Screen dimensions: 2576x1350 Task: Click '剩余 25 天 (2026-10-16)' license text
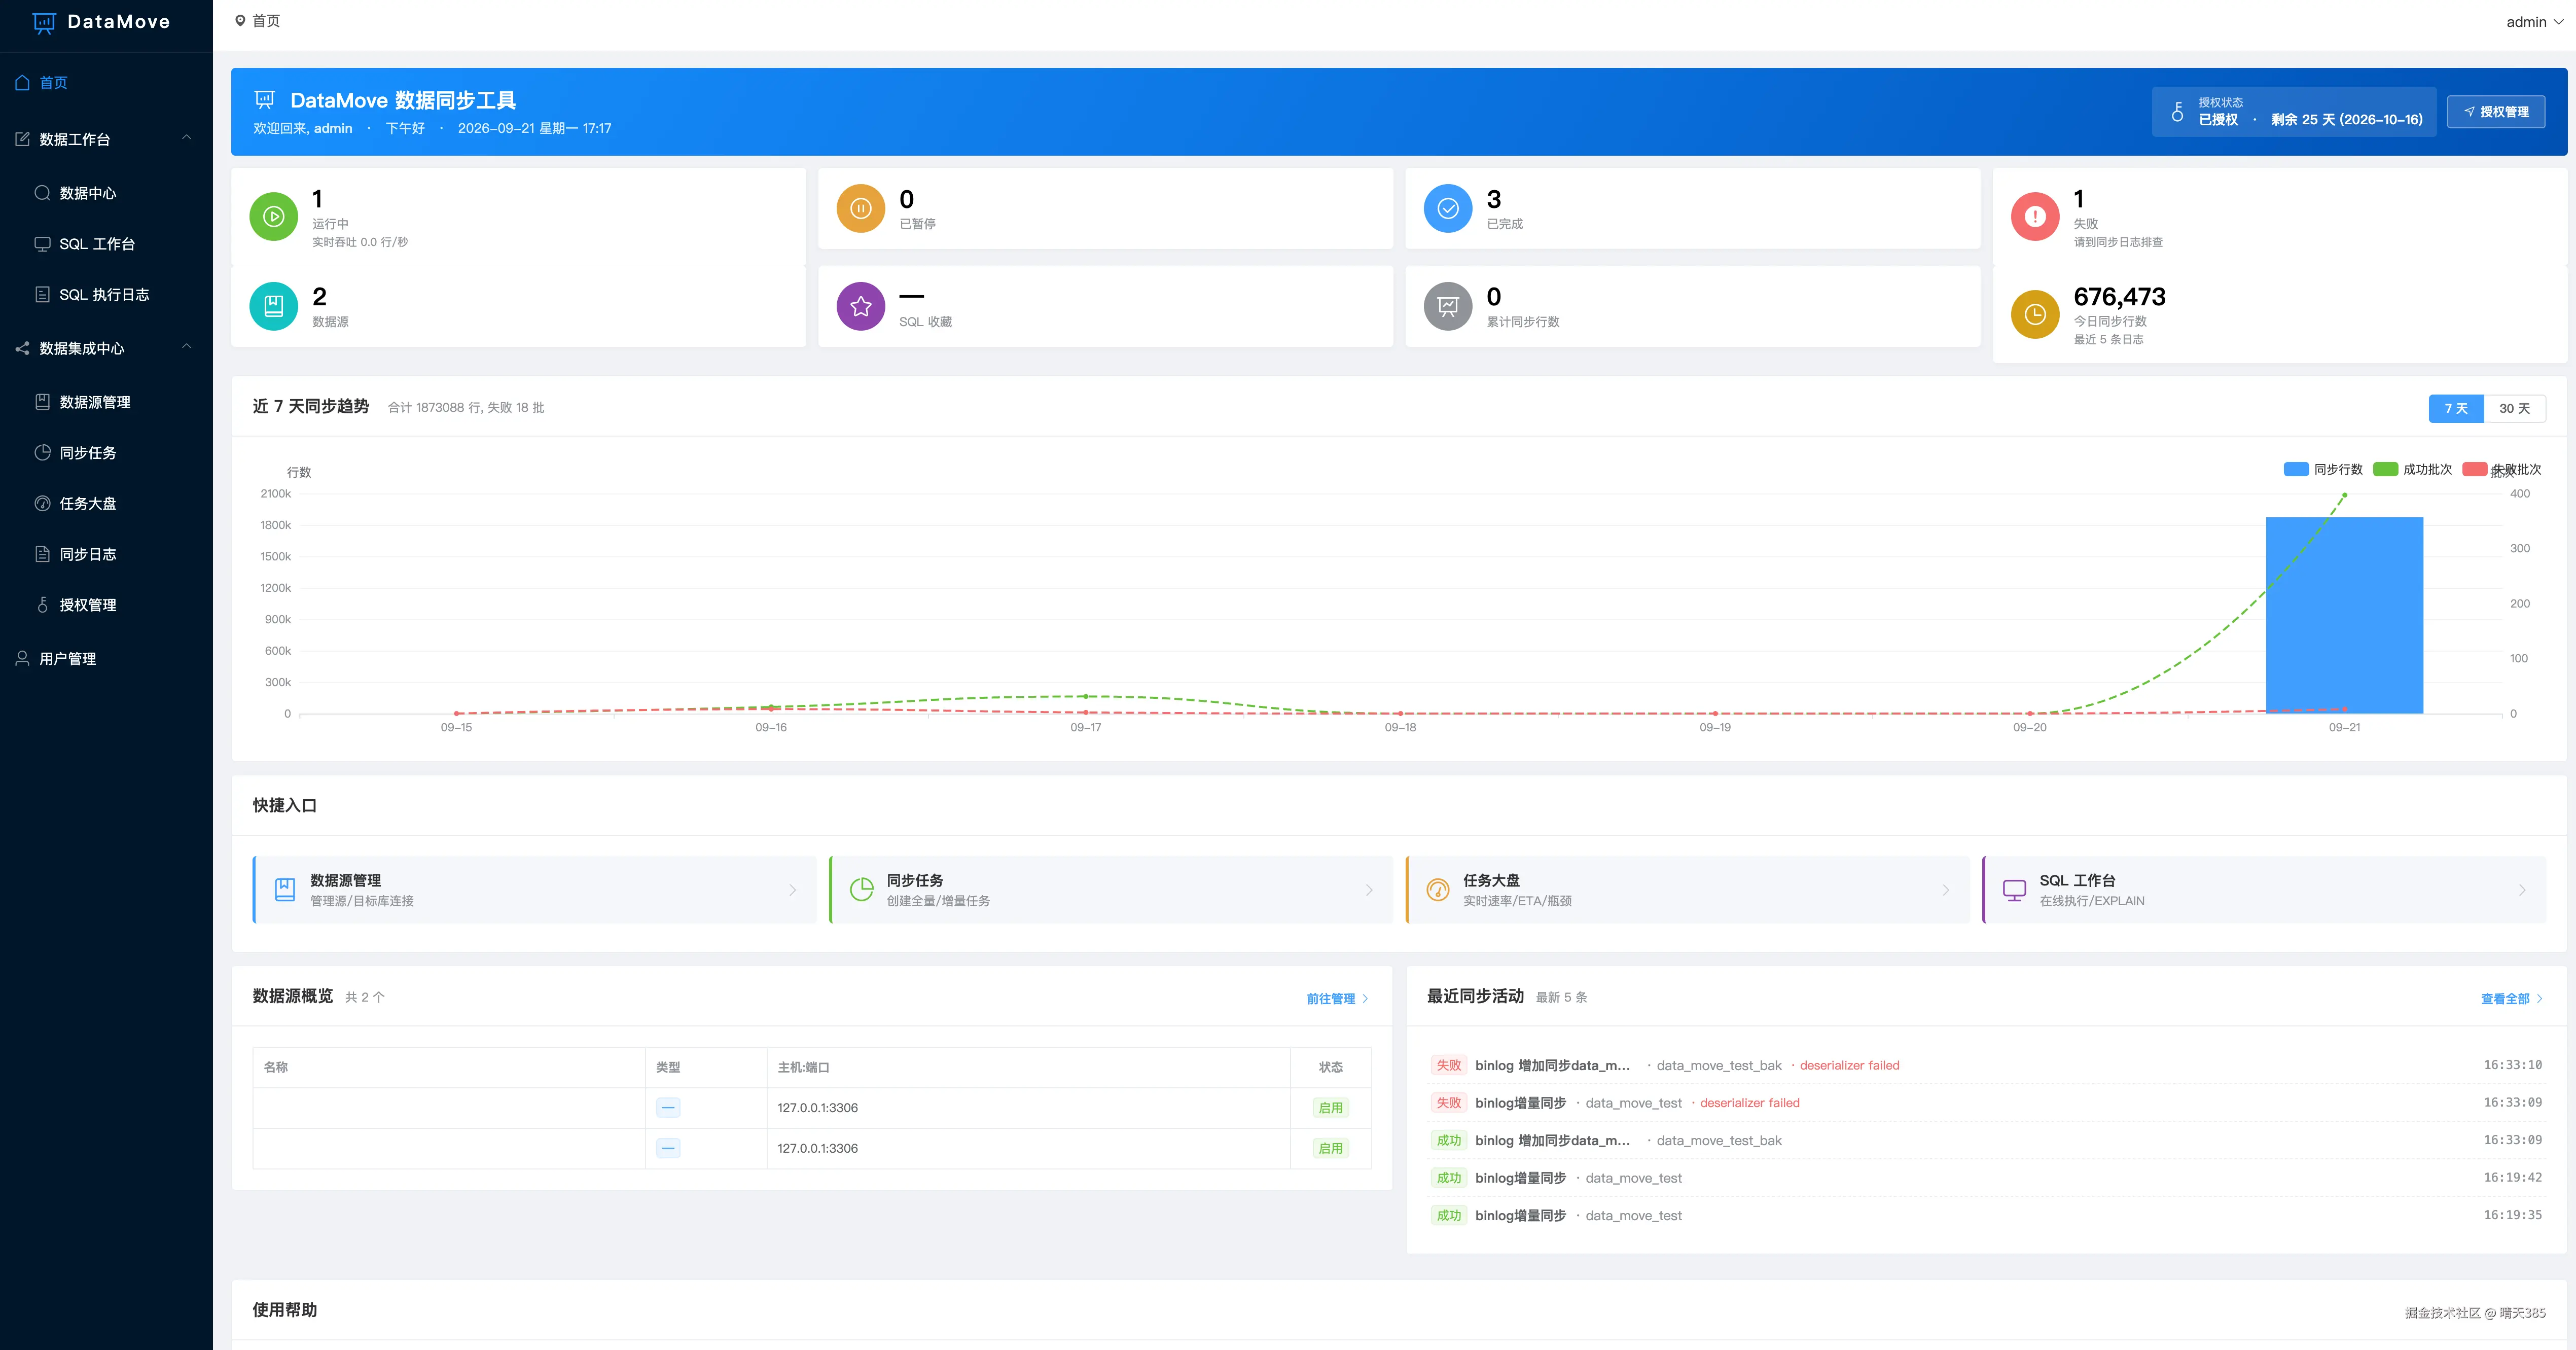2346,120
